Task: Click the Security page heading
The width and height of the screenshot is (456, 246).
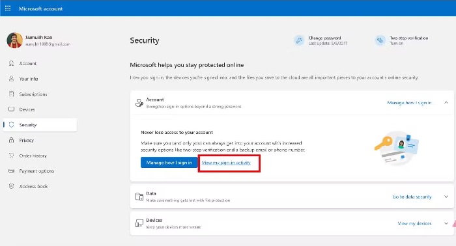Action: [x=145, y=40]
